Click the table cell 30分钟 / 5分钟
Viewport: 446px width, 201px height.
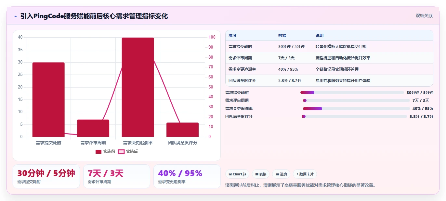[x=291, y=47]
